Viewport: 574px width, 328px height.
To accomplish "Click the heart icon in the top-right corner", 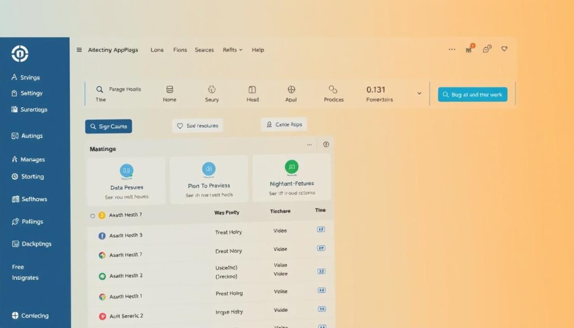I will click(504, 49).
